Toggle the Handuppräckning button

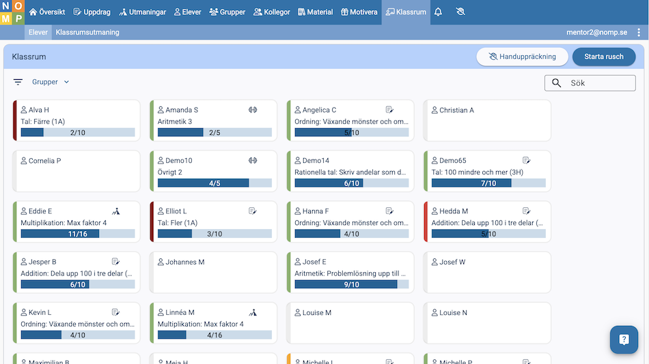522,57
